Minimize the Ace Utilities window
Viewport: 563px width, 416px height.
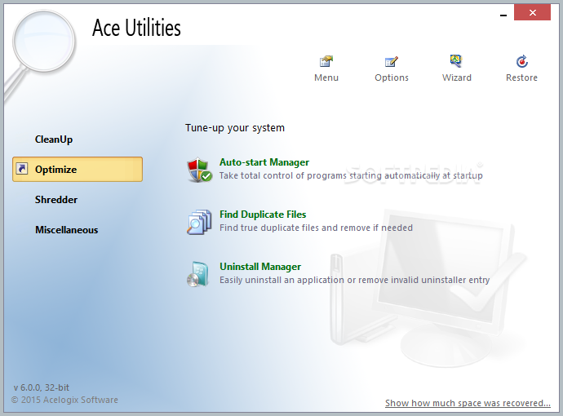coord(503,15)
